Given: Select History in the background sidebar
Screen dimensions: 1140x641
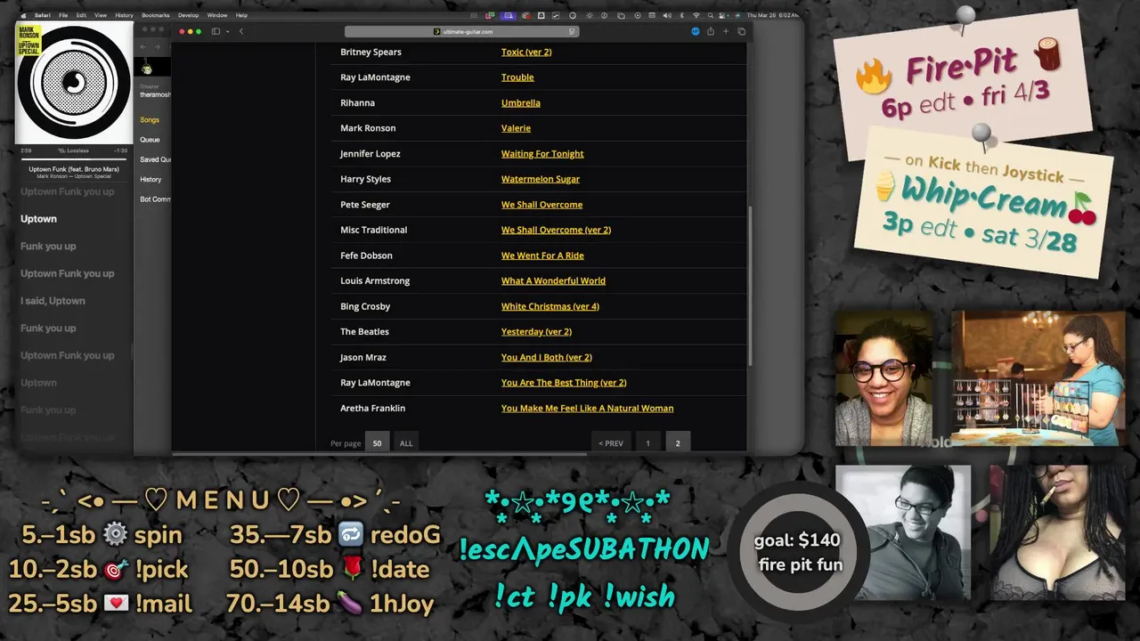Looking at the screenshot, I should (x=151, y=180).
